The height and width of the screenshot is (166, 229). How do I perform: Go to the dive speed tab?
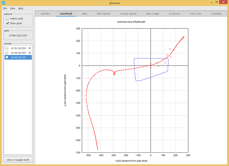click(x=104, y=14)
